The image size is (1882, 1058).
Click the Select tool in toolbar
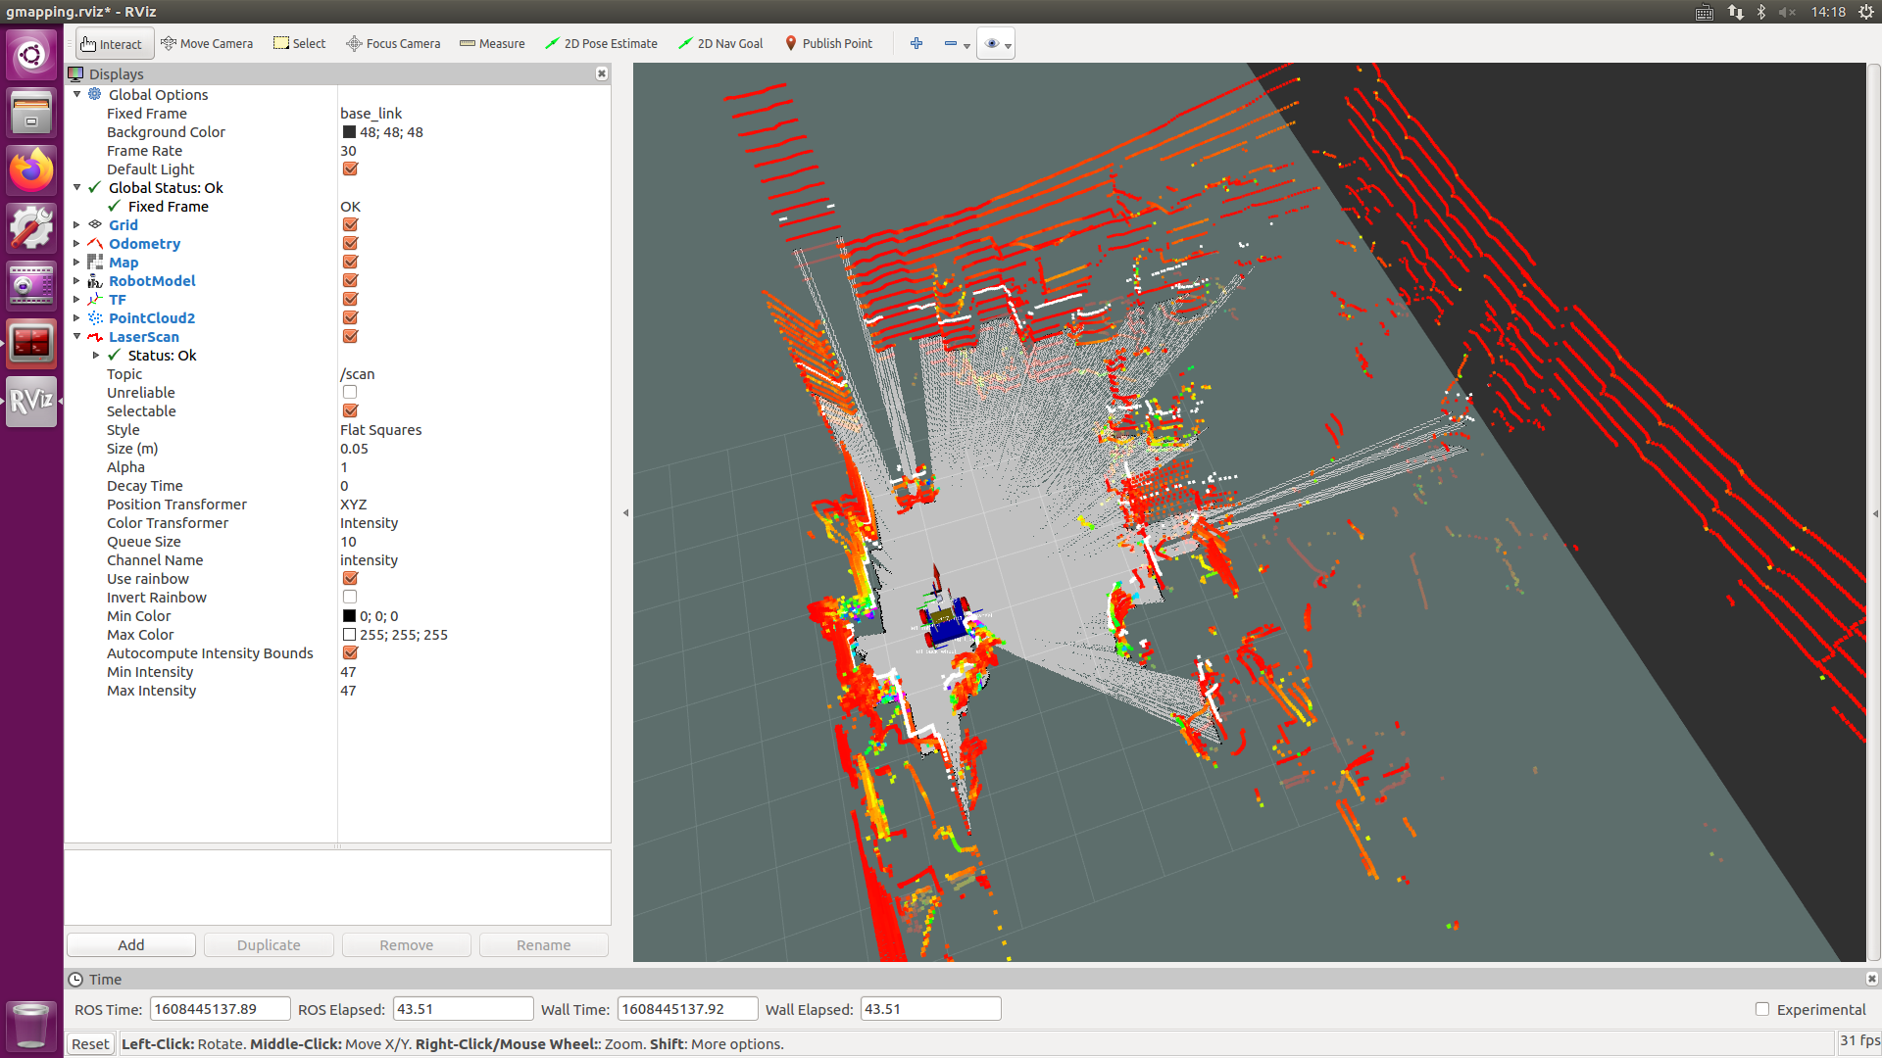[x=300, y=43]
